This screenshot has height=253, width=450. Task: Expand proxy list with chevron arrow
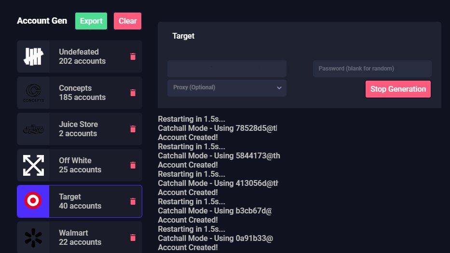[279, 88]
